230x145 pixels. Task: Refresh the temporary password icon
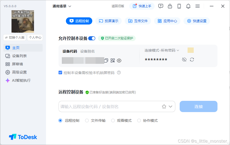[x=192, y=60]
